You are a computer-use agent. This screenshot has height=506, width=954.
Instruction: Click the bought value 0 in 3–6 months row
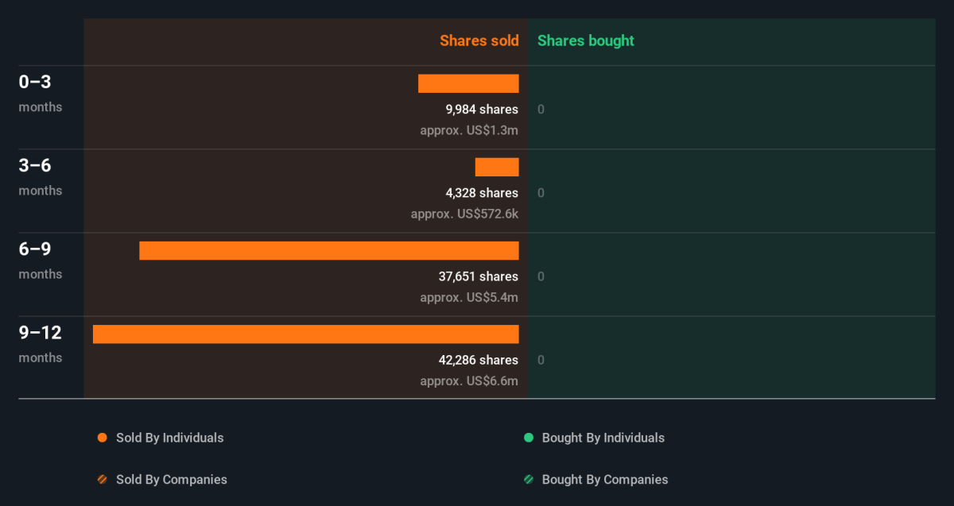point(541,193)
